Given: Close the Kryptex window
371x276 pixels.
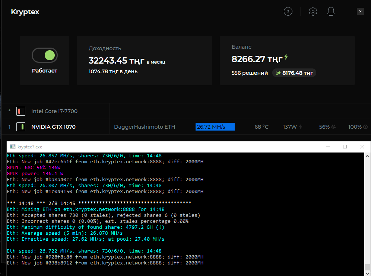Looking at the screenshot, I should [x=360, y=12].
